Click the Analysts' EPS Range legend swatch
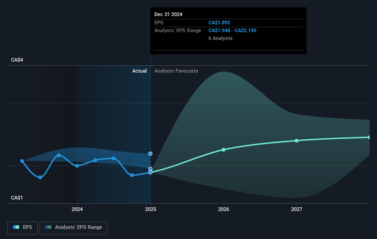Screen dimensions: 377x239 48,227
